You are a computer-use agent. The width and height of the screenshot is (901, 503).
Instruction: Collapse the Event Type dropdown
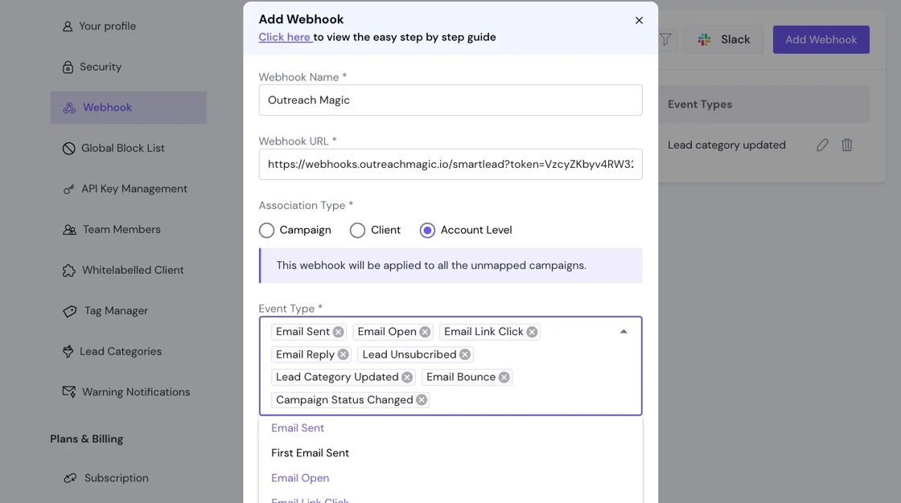click(623, 330)
